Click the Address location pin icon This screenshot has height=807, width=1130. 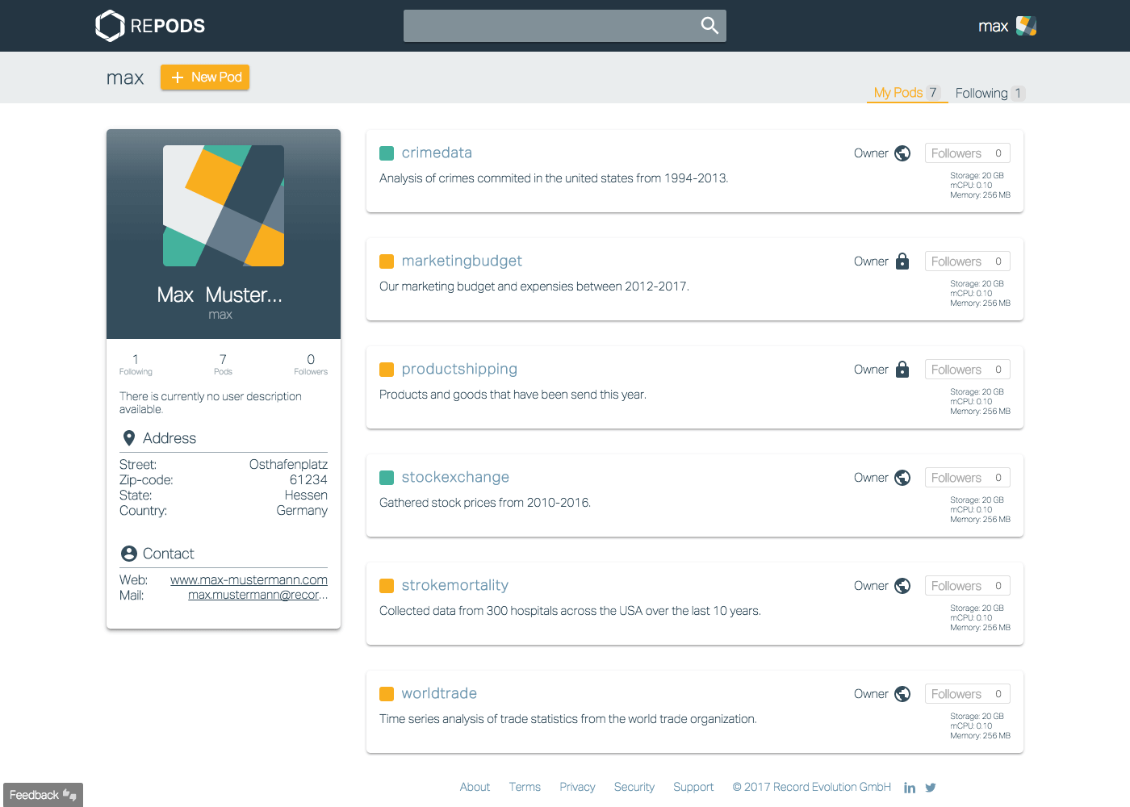pyautogui.click(x=129, y=437)
